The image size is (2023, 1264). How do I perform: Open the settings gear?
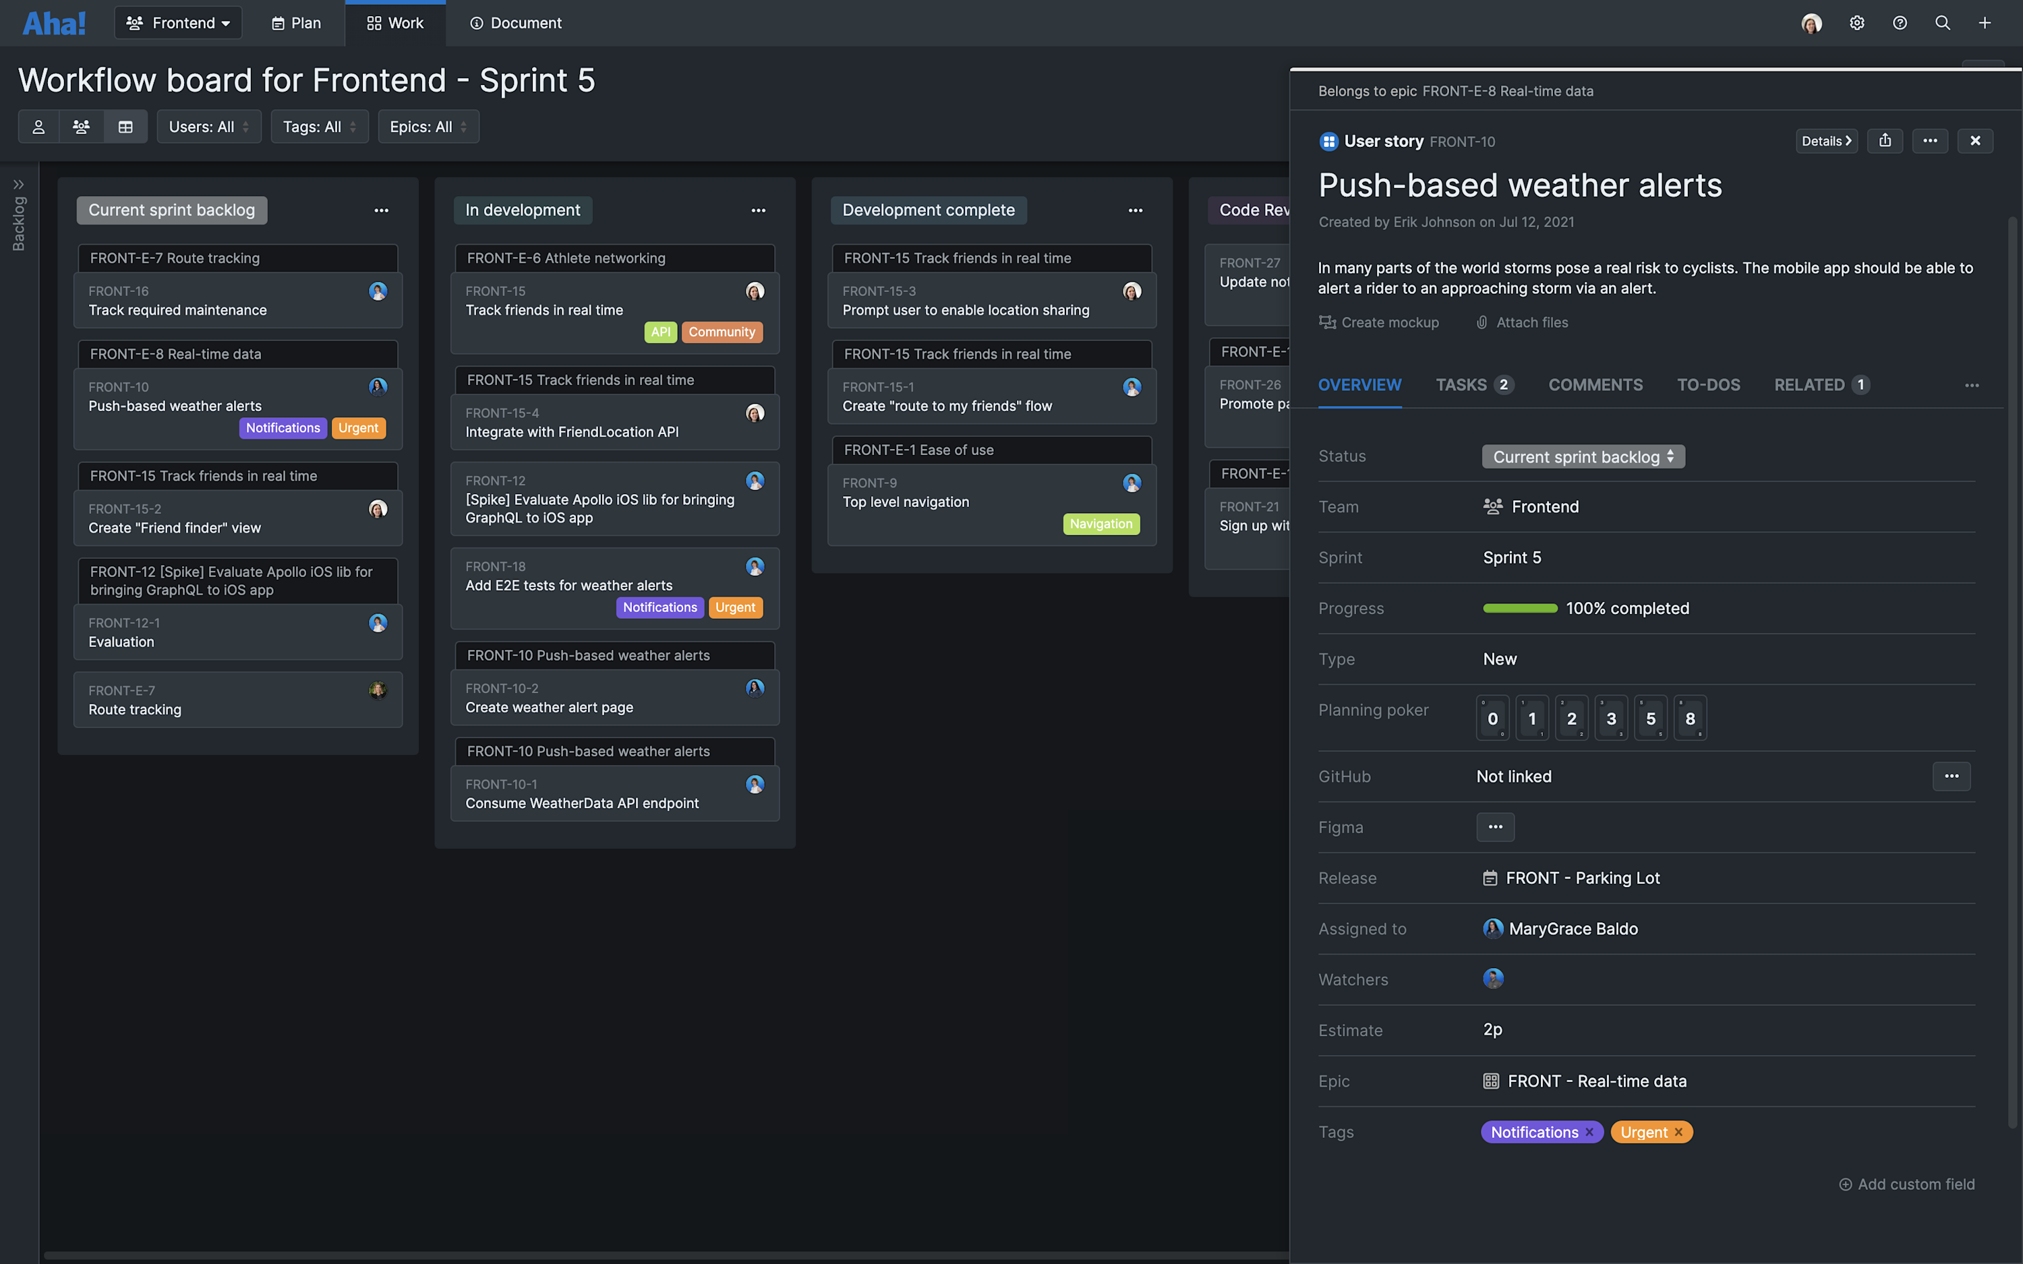(x=1856, y=22)
